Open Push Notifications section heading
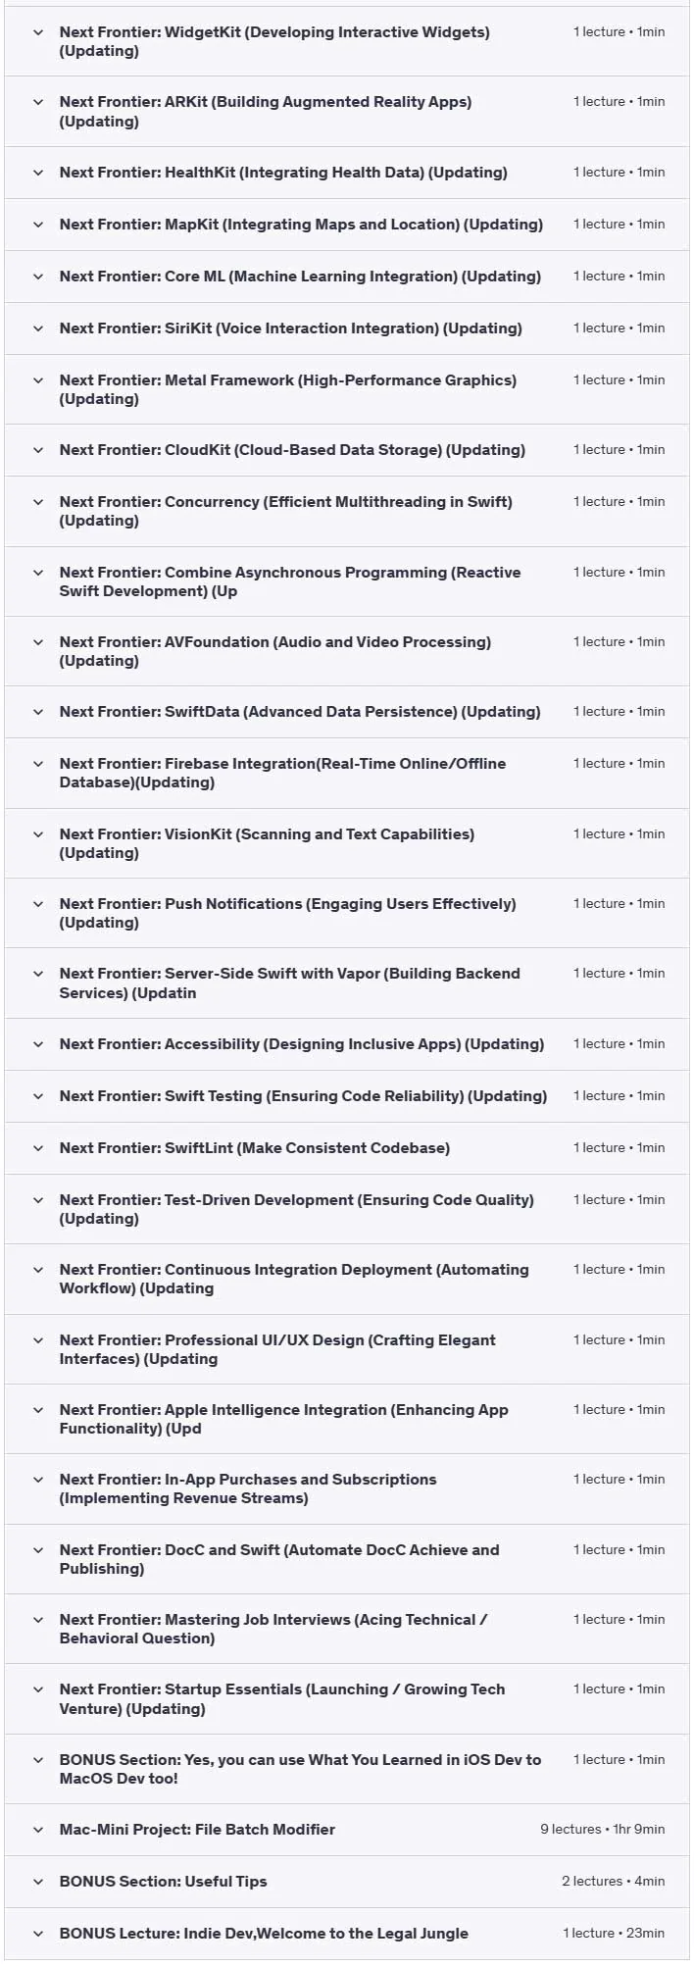This screenshot has height=1966, width=694. click(287, 913)
